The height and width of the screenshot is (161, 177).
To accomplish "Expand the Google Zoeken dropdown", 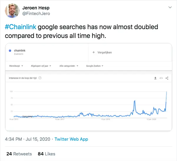I will click(x=95, y=66).
